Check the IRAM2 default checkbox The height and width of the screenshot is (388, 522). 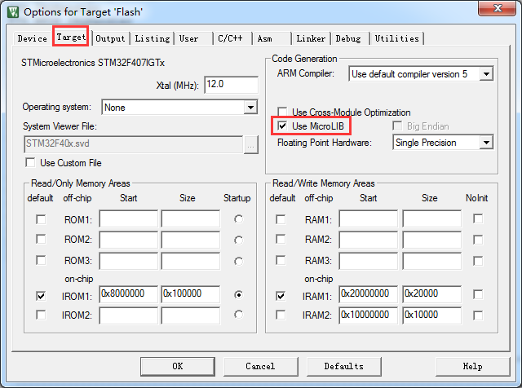281,315
